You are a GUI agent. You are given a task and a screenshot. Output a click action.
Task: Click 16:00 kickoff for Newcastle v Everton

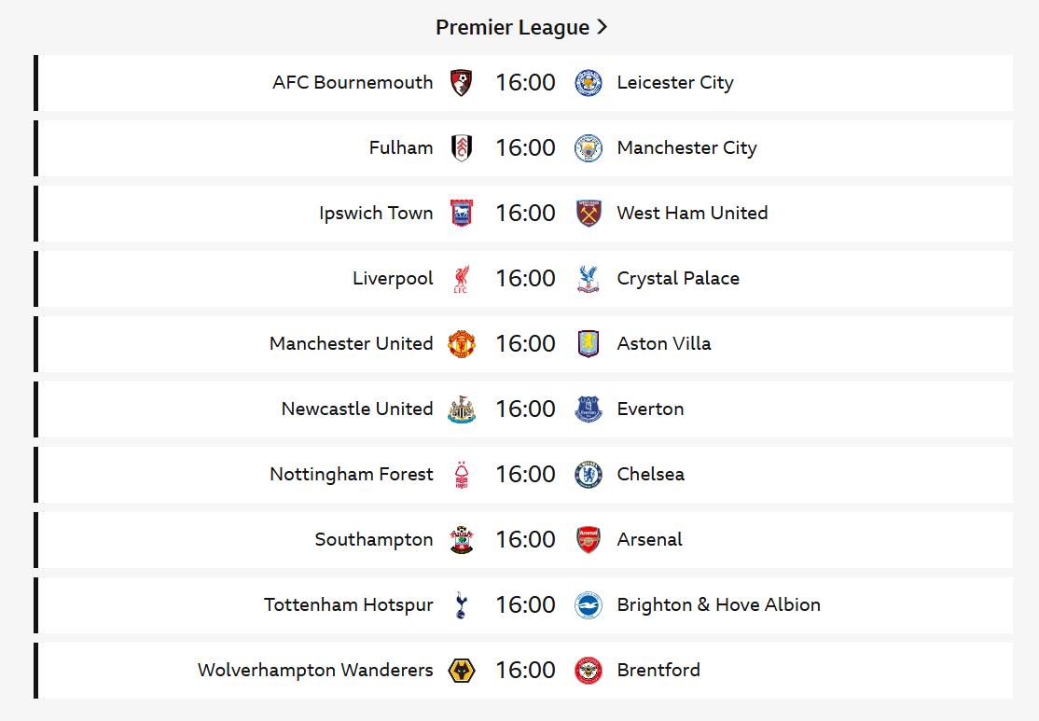tap(525, 409)
